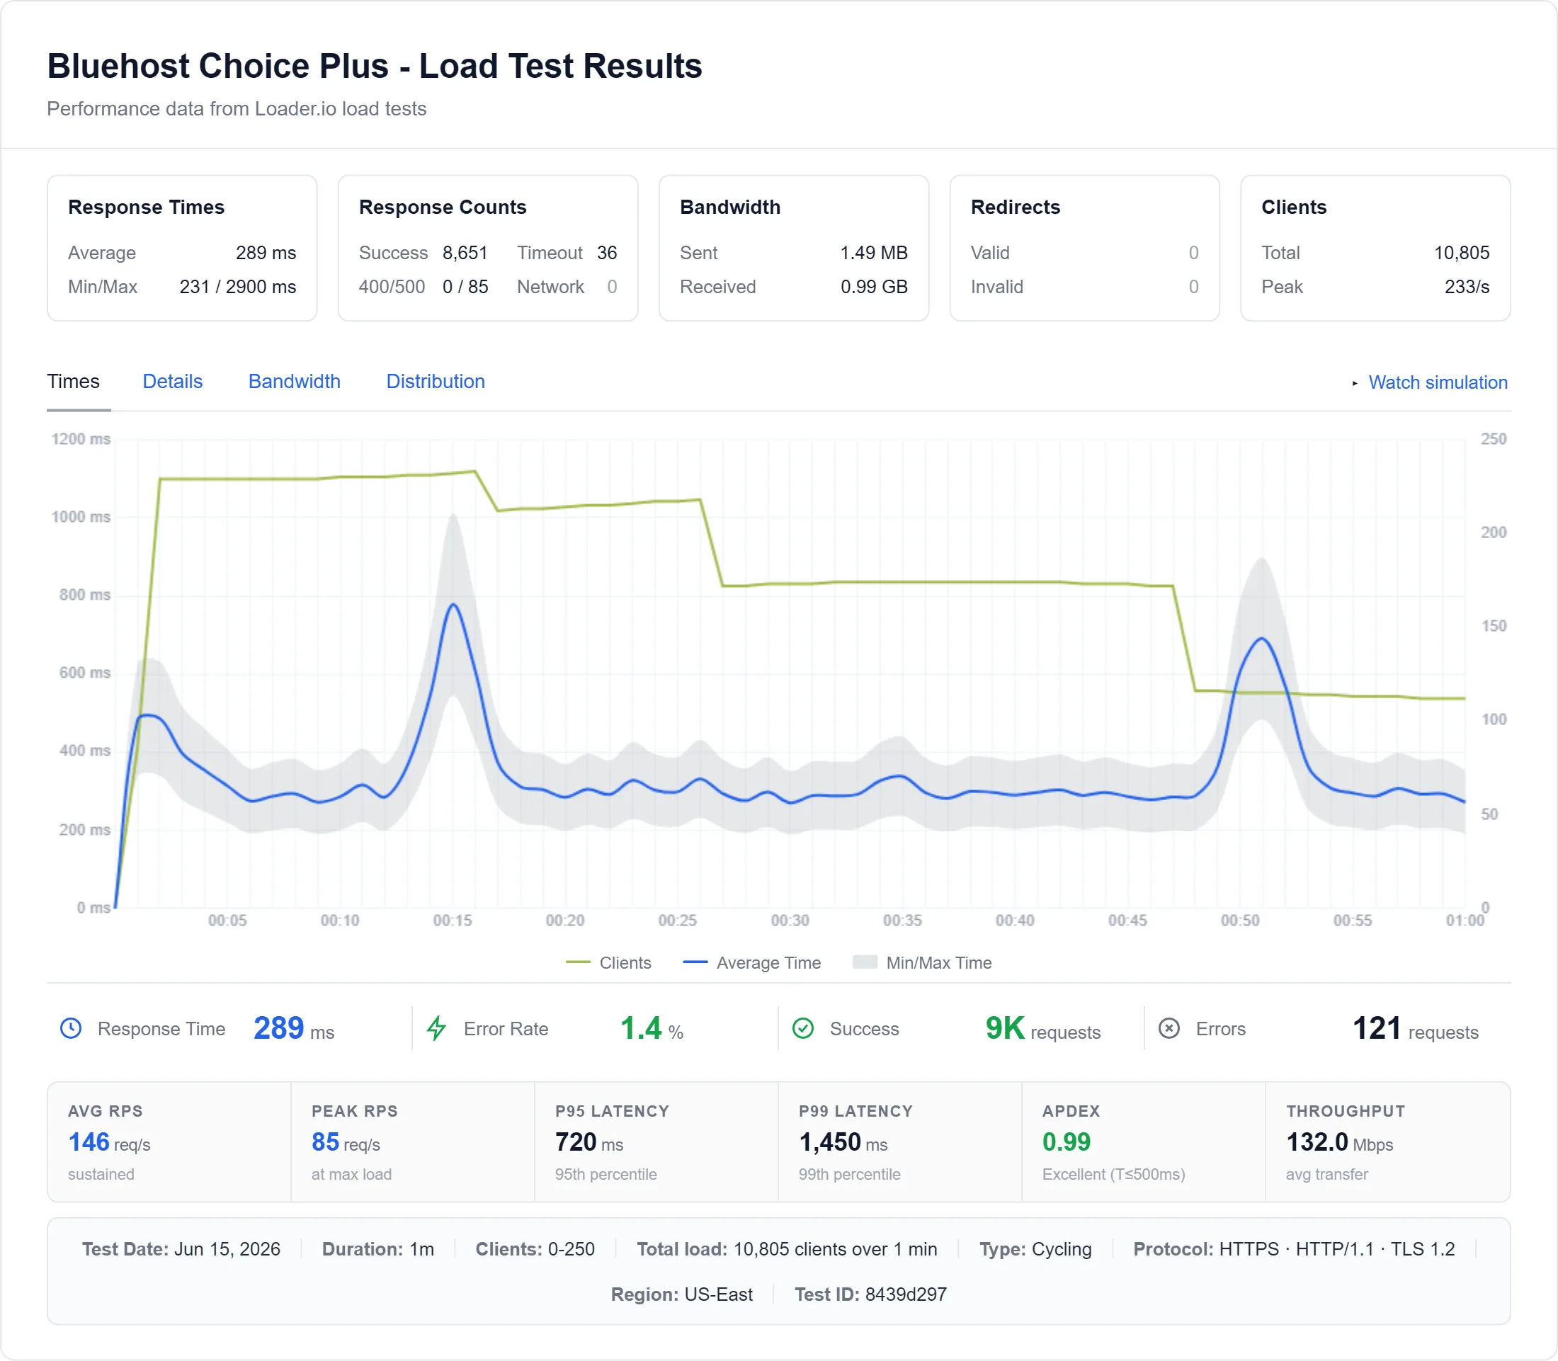
Task: Click the Sent value 1.49 MB
Action: pyautogui.click(x=874, y=253)
